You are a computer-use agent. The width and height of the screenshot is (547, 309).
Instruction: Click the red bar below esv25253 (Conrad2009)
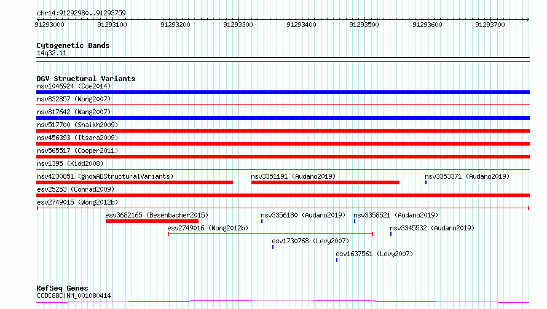[x=283, y=195]
